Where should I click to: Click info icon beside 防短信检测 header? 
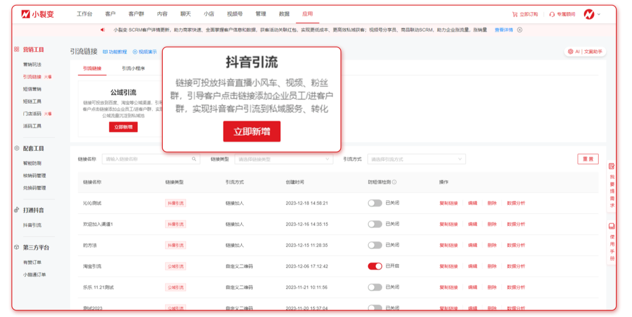coord(394,182)
